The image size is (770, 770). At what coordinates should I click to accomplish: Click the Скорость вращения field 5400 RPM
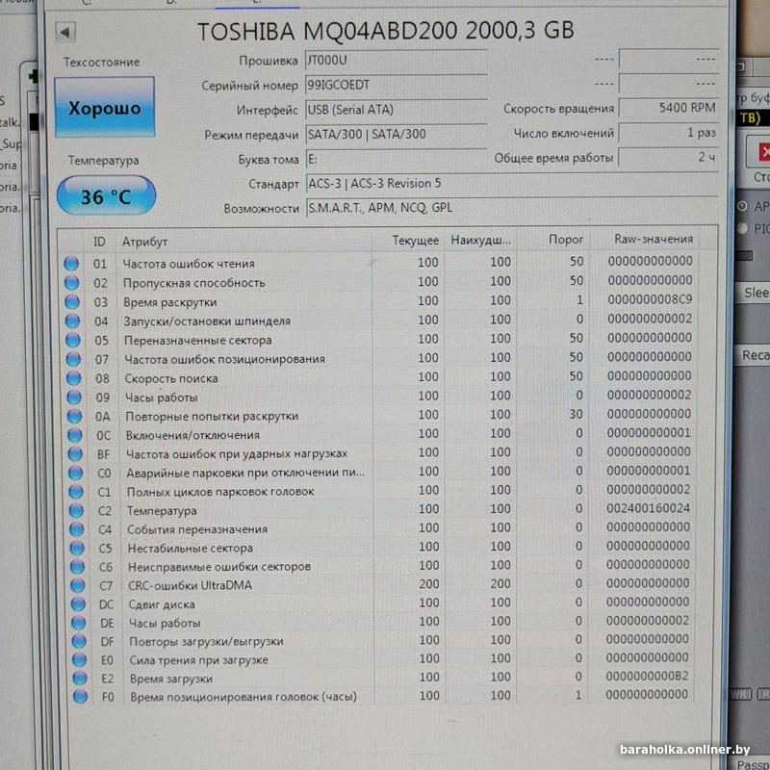coord(668,108)
